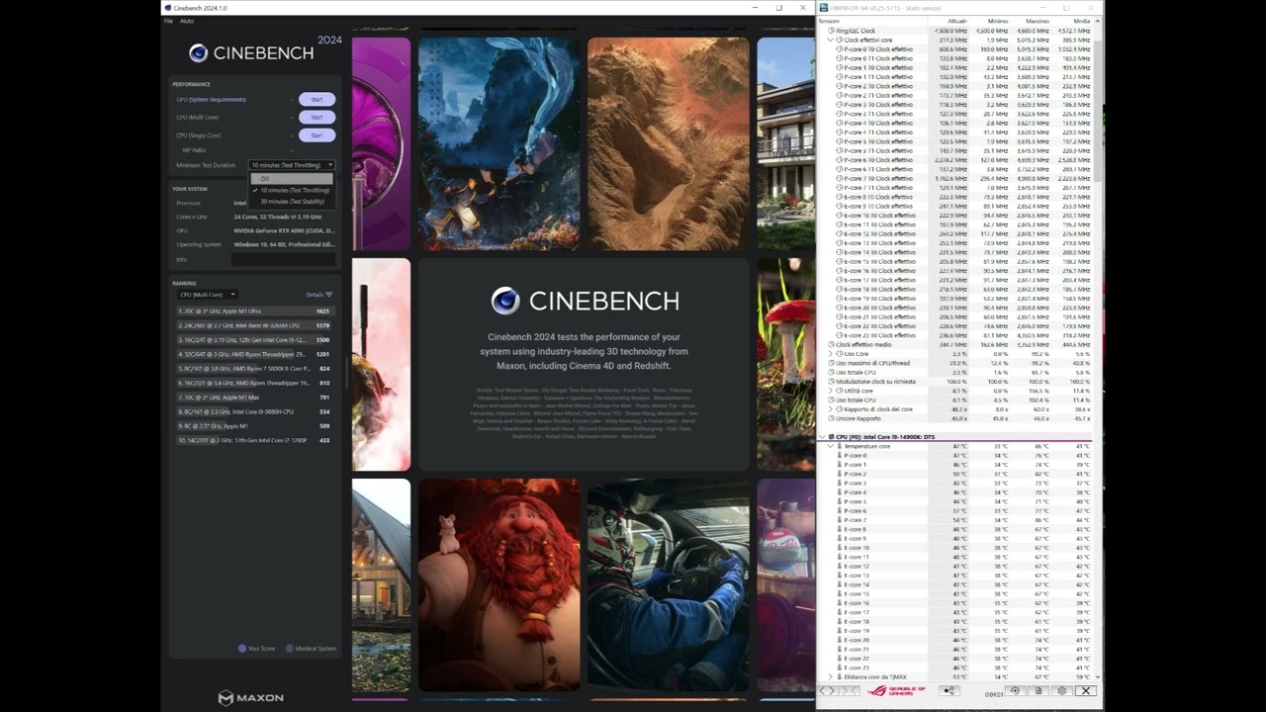Select Uncore Rapporto sensor row
The image size is (1266, 712).
tap(955, 418)
